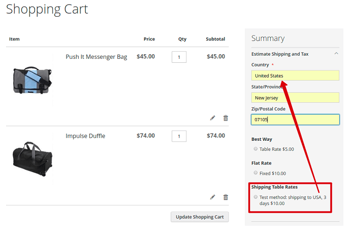The image size is (348, 236).
Task: Click the Estimate Shipping and Tax heading
Action: (280, 54)
